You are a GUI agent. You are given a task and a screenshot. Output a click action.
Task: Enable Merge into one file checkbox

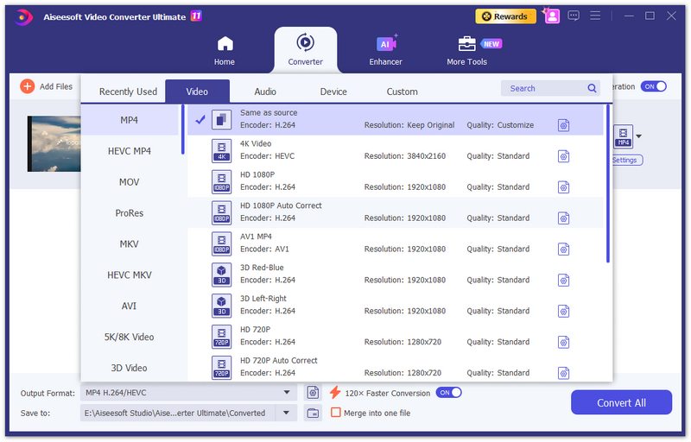click(x=336, y=413)
